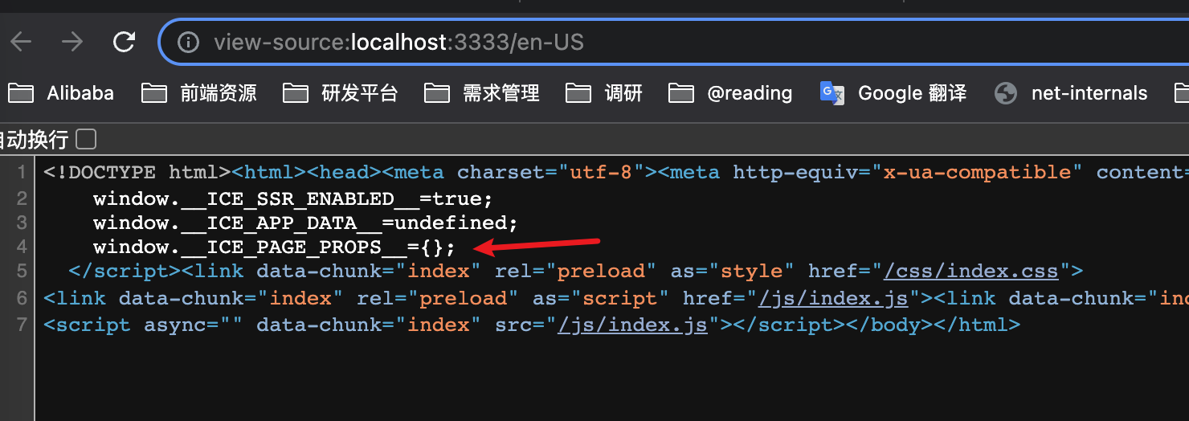Click the <!DOCTYPE html> text on line 1

coord(137,172)
